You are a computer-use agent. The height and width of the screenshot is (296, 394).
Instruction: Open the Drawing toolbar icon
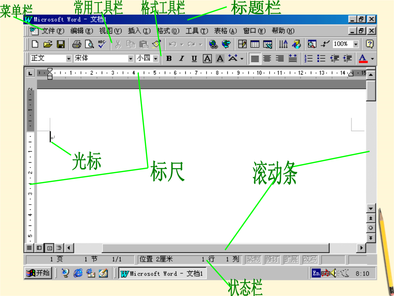coord(296,44)
